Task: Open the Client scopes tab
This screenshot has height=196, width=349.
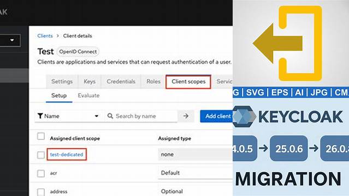Action: (x=188, y=82)
